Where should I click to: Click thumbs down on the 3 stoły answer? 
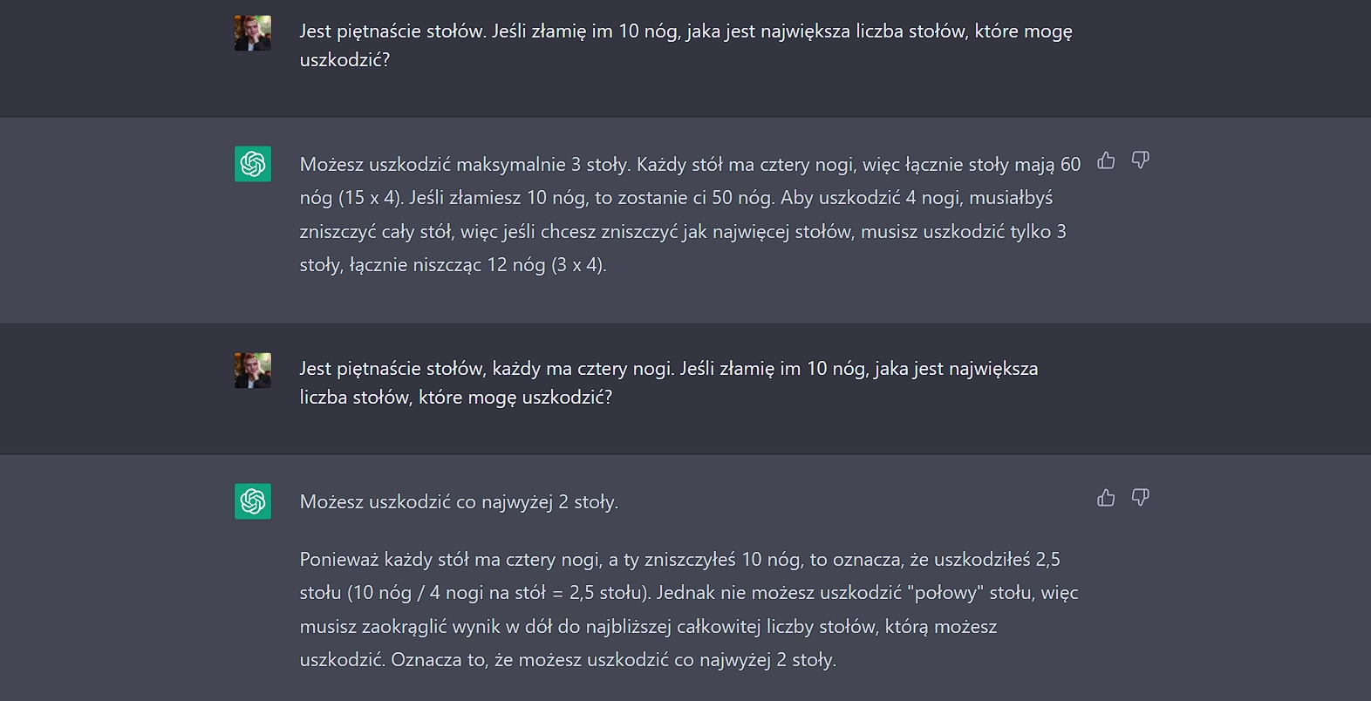click(1140, 160)
